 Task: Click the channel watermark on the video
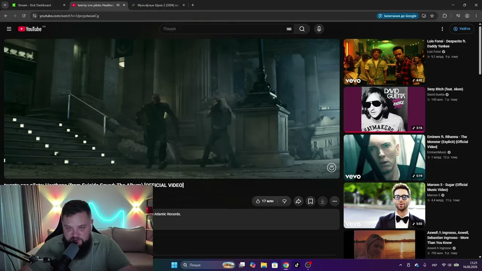point(331,168)
